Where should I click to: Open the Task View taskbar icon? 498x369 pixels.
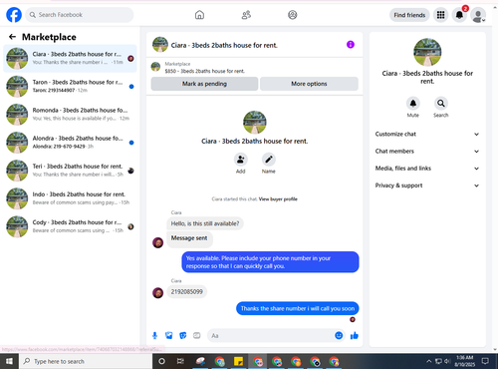[180, 361]
